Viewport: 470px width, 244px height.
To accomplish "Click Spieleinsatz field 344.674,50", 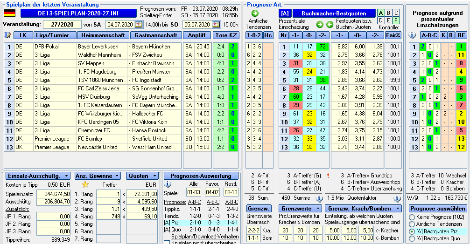I will point(53,194).
